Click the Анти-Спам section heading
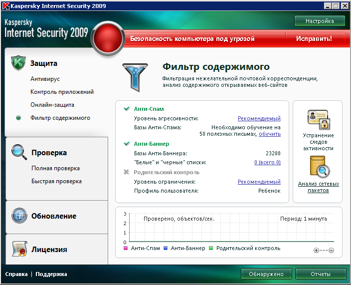351x285 pixels. pyautogui.click(x=149, y=109)
